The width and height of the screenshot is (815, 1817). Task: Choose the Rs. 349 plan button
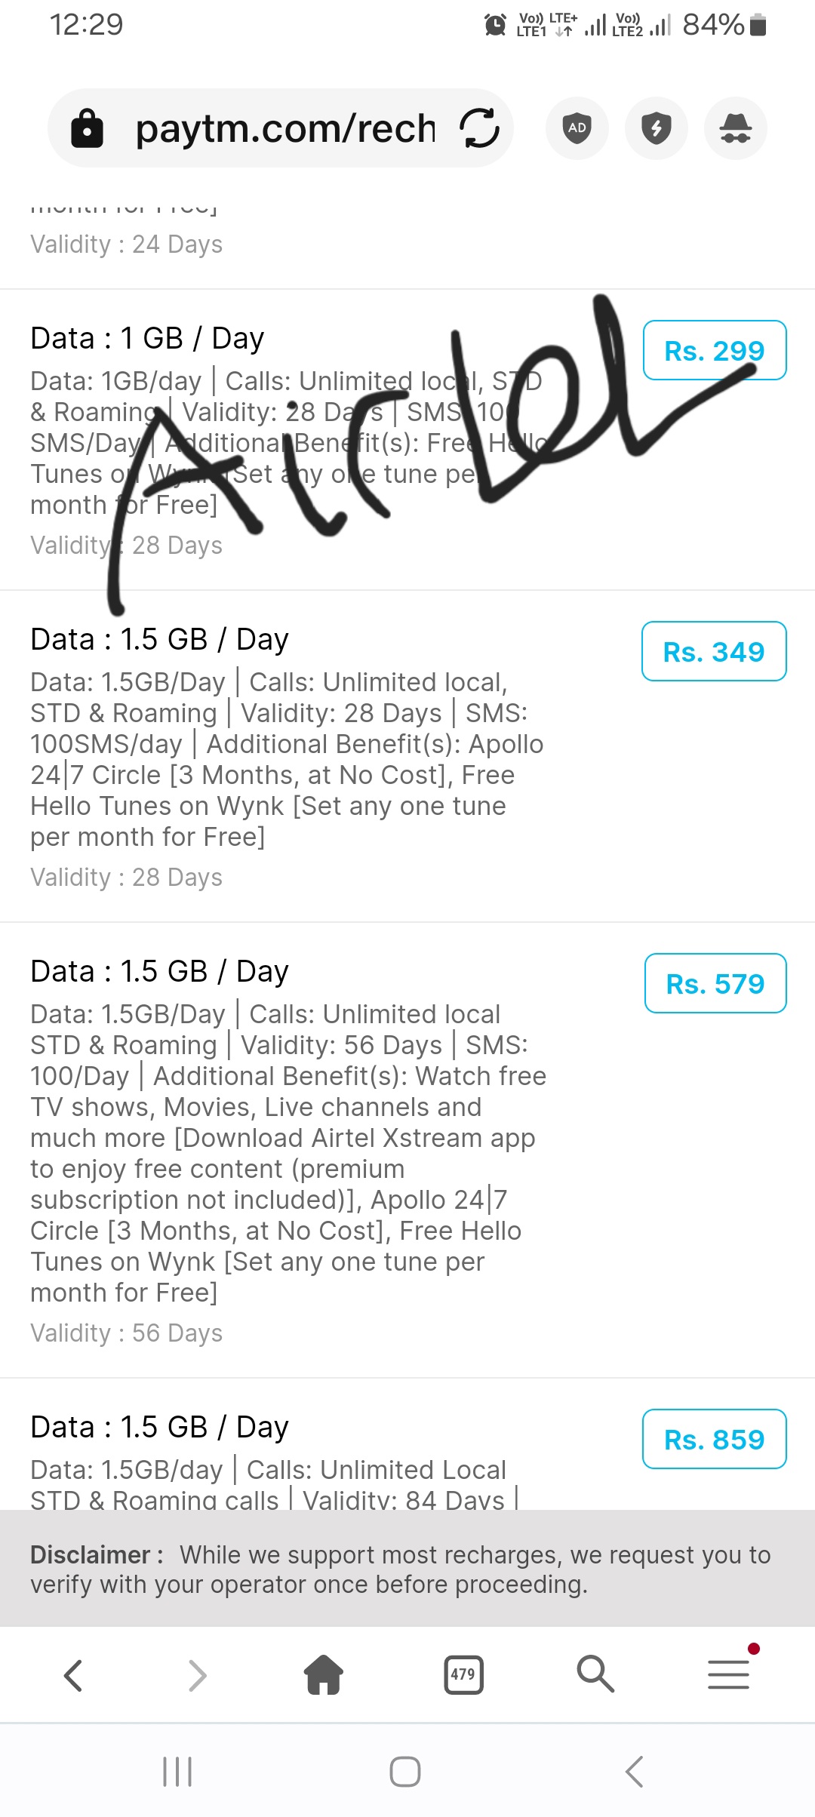714,652
